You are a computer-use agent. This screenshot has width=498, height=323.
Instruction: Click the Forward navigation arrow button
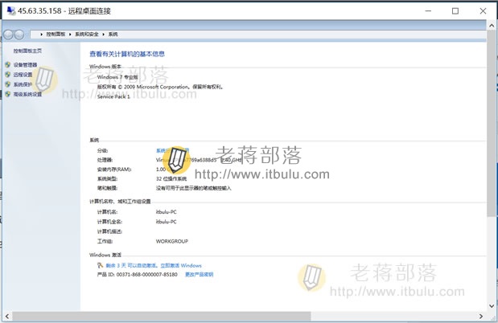tap(19, 35)
